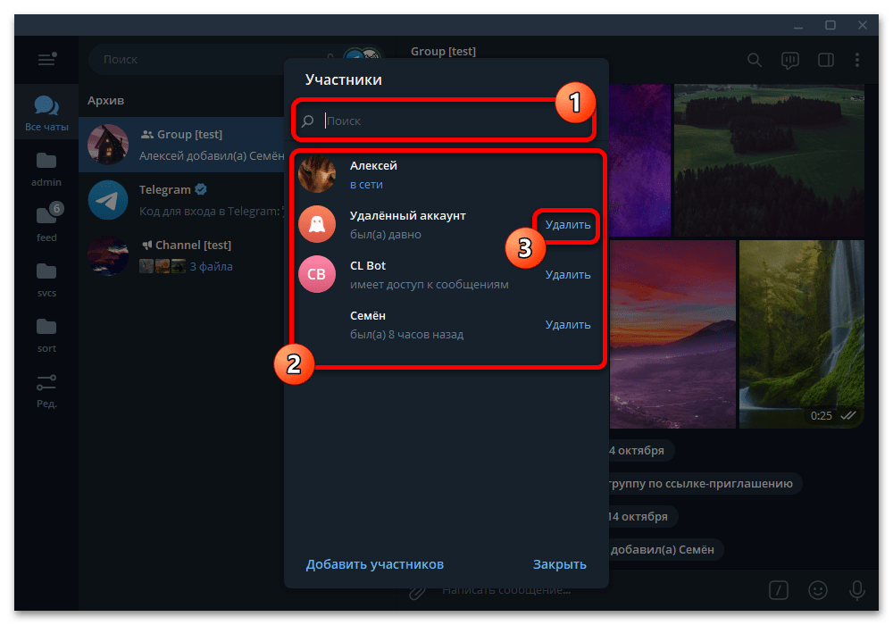Click Алексей's avatar in participants list

click(x=317, y=174)
